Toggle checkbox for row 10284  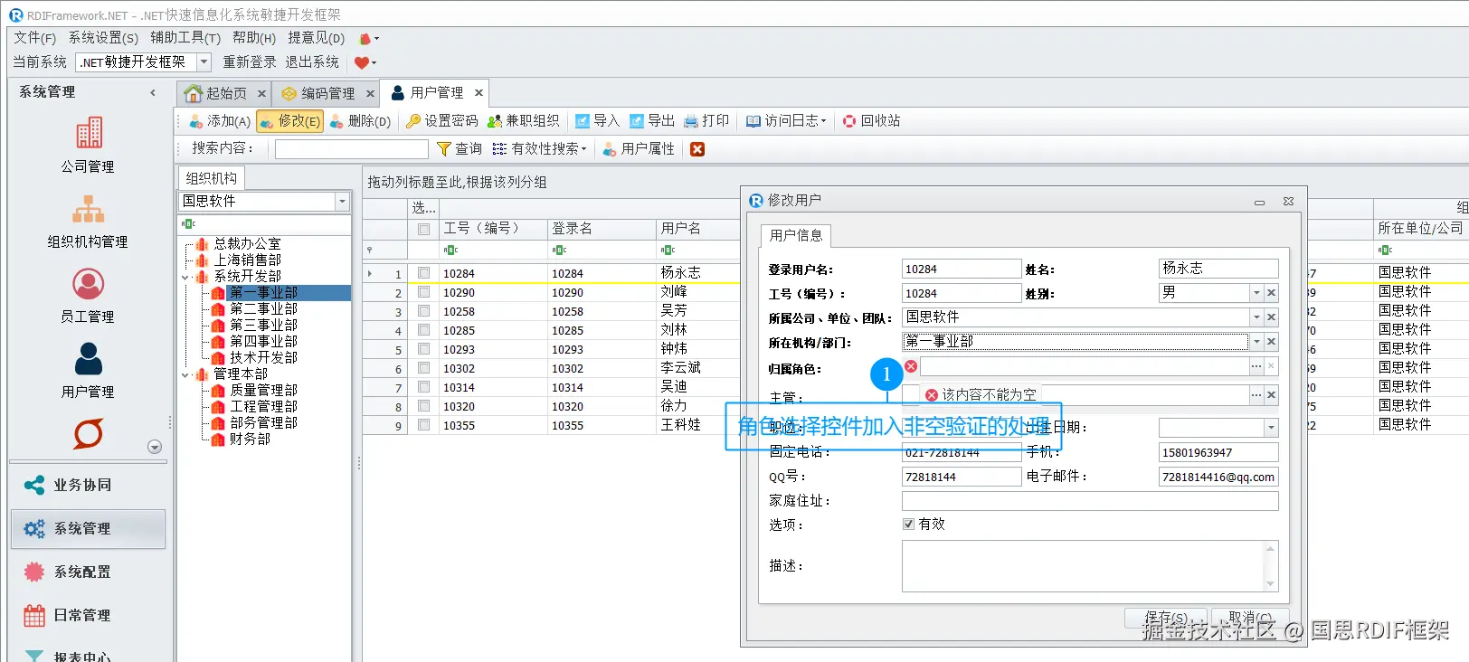(x=423, y=273)
